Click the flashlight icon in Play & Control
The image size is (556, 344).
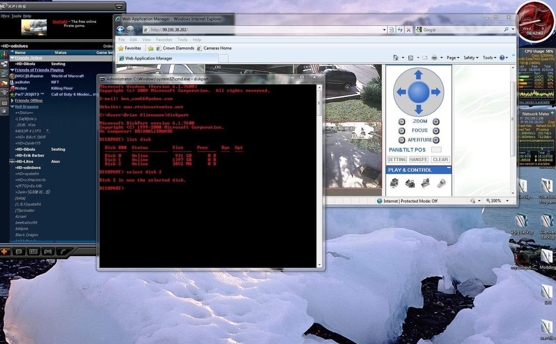click(x=441, y=183)
